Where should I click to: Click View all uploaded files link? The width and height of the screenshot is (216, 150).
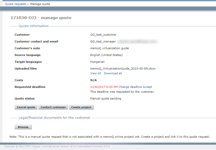click(96, 73)
